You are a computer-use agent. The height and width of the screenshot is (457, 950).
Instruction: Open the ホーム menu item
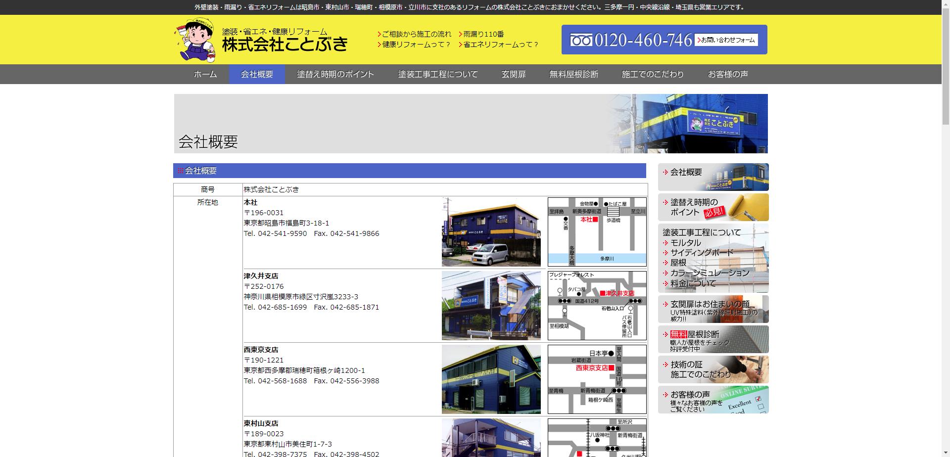(x=205, y=74)
